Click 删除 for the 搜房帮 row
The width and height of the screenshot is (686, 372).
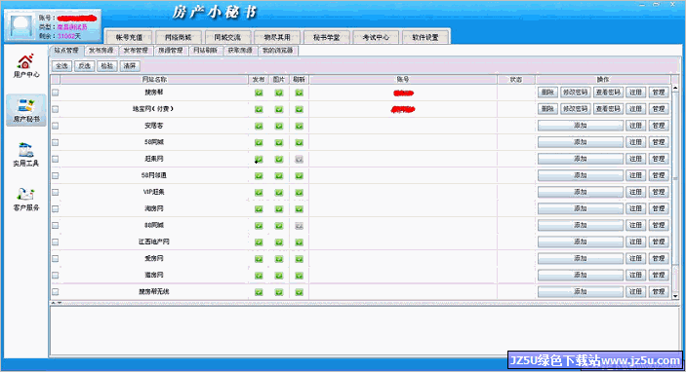(x=547, y=93)
